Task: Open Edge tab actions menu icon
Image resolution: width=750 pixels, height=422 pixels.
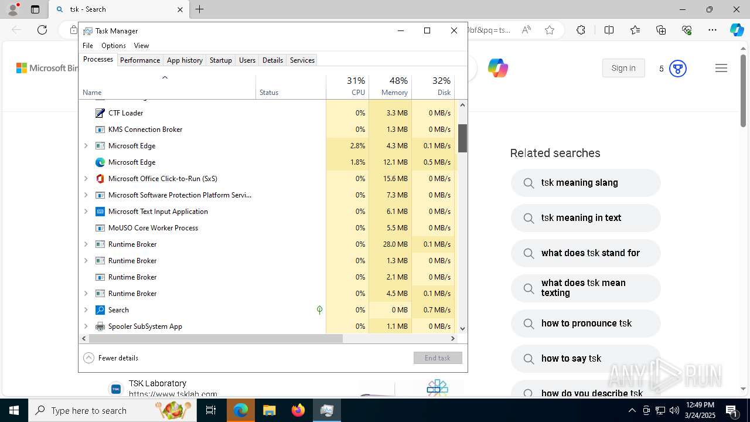Action: tap(35, 9)
